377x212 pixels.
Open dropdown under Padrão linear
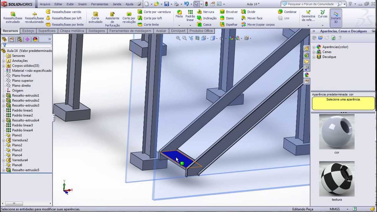(x=190, y=25)
